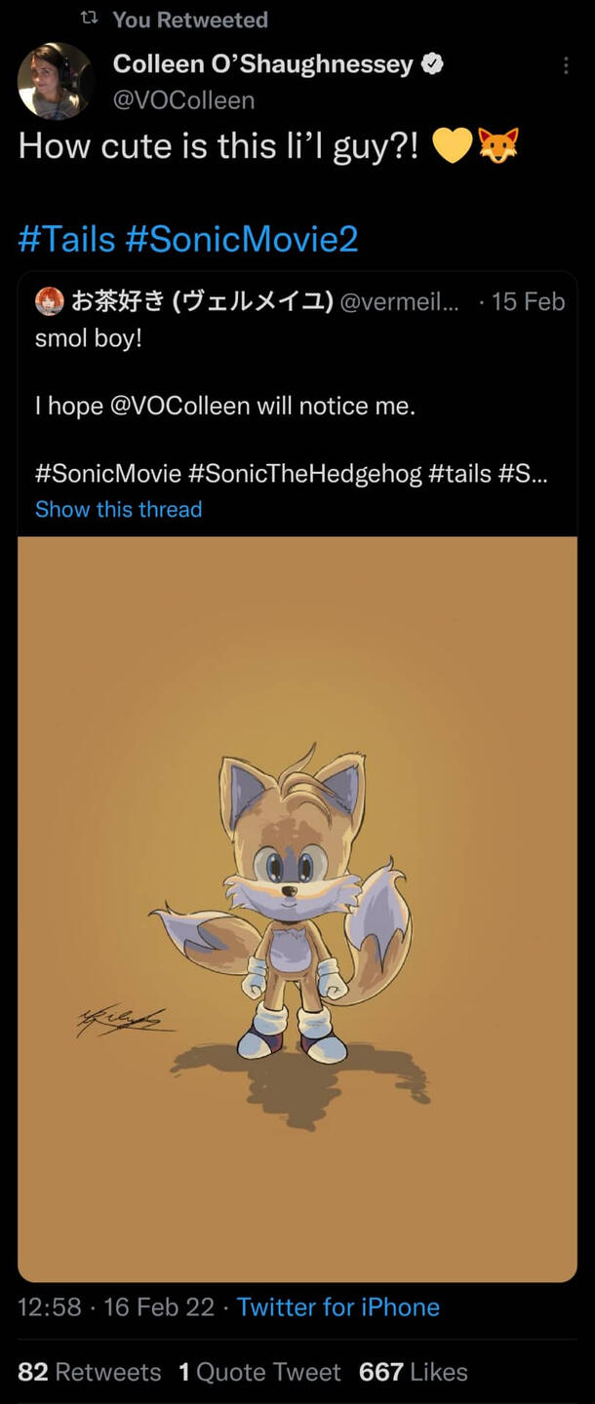Open the #SonicMovie hashtag in the quoted tweet
Screen dimensions: 595x1404
(x=108, y=474)
